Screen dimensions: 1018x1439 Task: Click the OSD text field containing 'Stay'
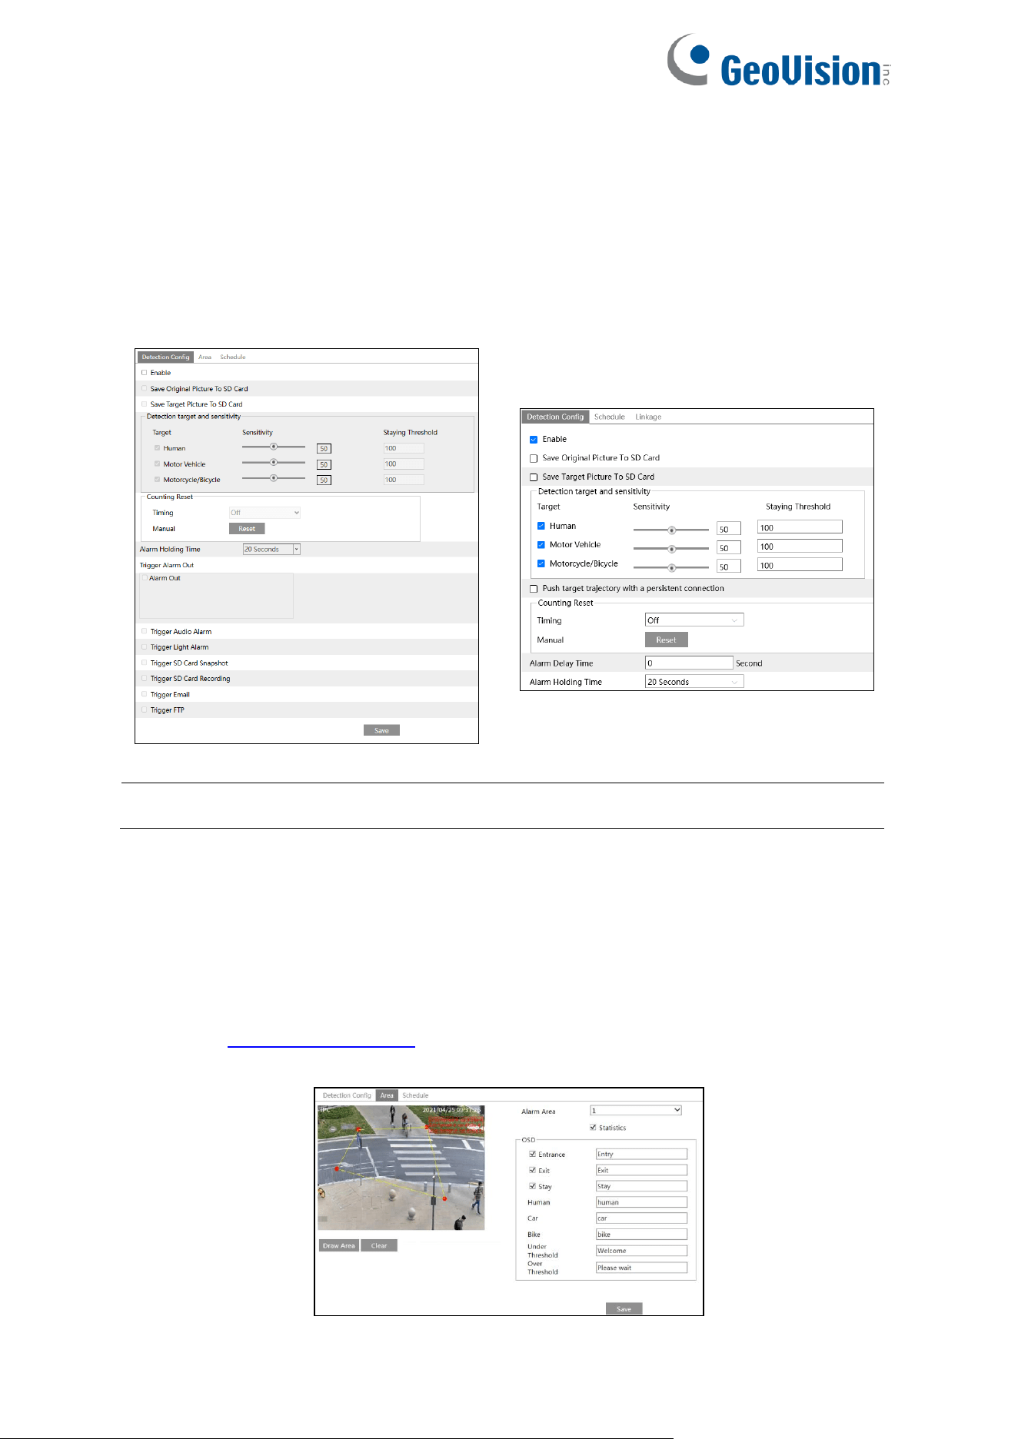[641, 1186]
